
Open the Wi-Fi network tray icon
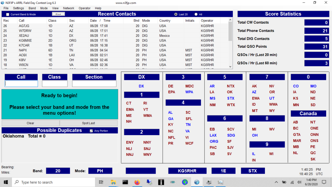point(292,182)
